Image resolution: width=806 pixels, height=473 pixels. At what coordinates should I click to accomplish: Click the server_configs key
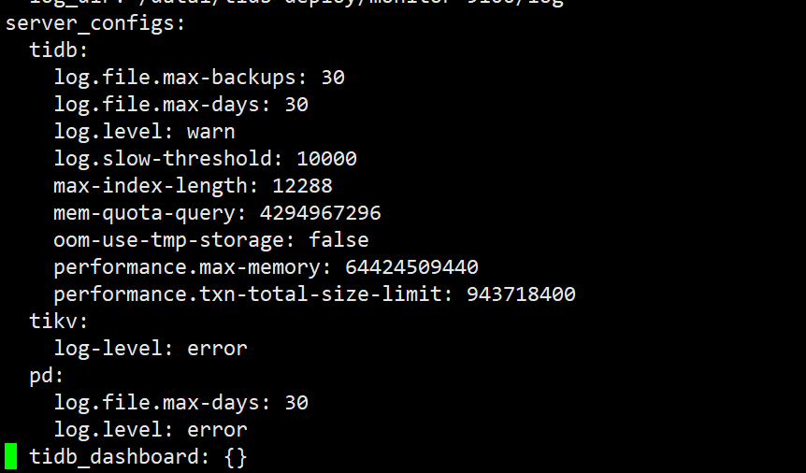click(x=93, y=23)
